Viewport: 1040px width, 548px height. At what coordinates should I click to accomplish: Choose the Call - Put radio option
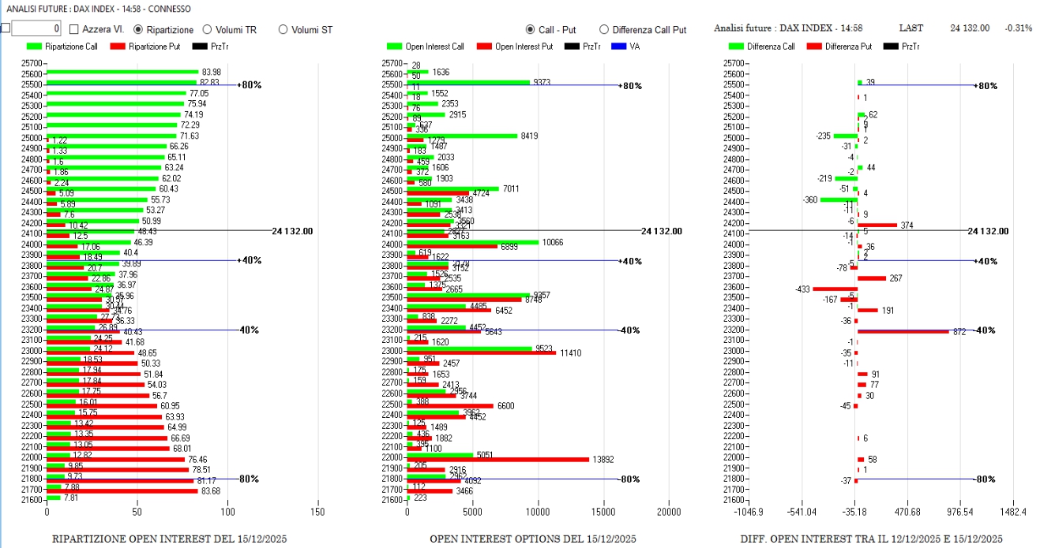531,29
